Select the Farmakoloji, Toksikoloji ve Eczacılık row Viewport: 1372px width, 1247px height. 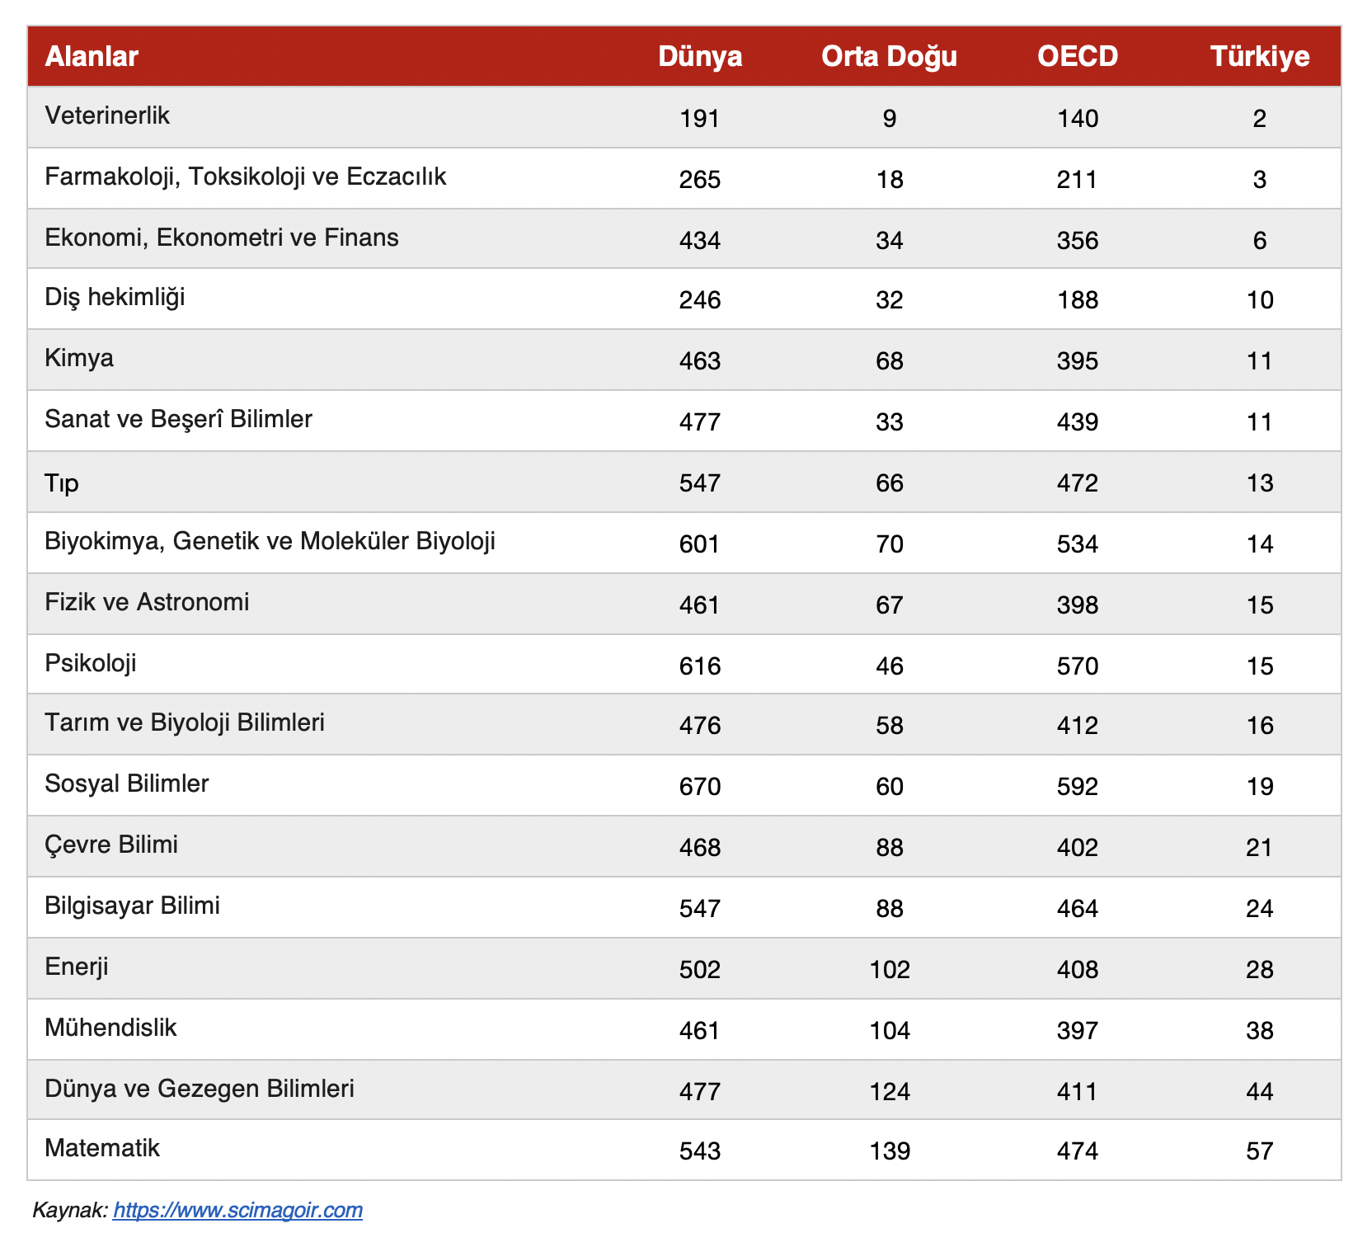pos(245,176)
